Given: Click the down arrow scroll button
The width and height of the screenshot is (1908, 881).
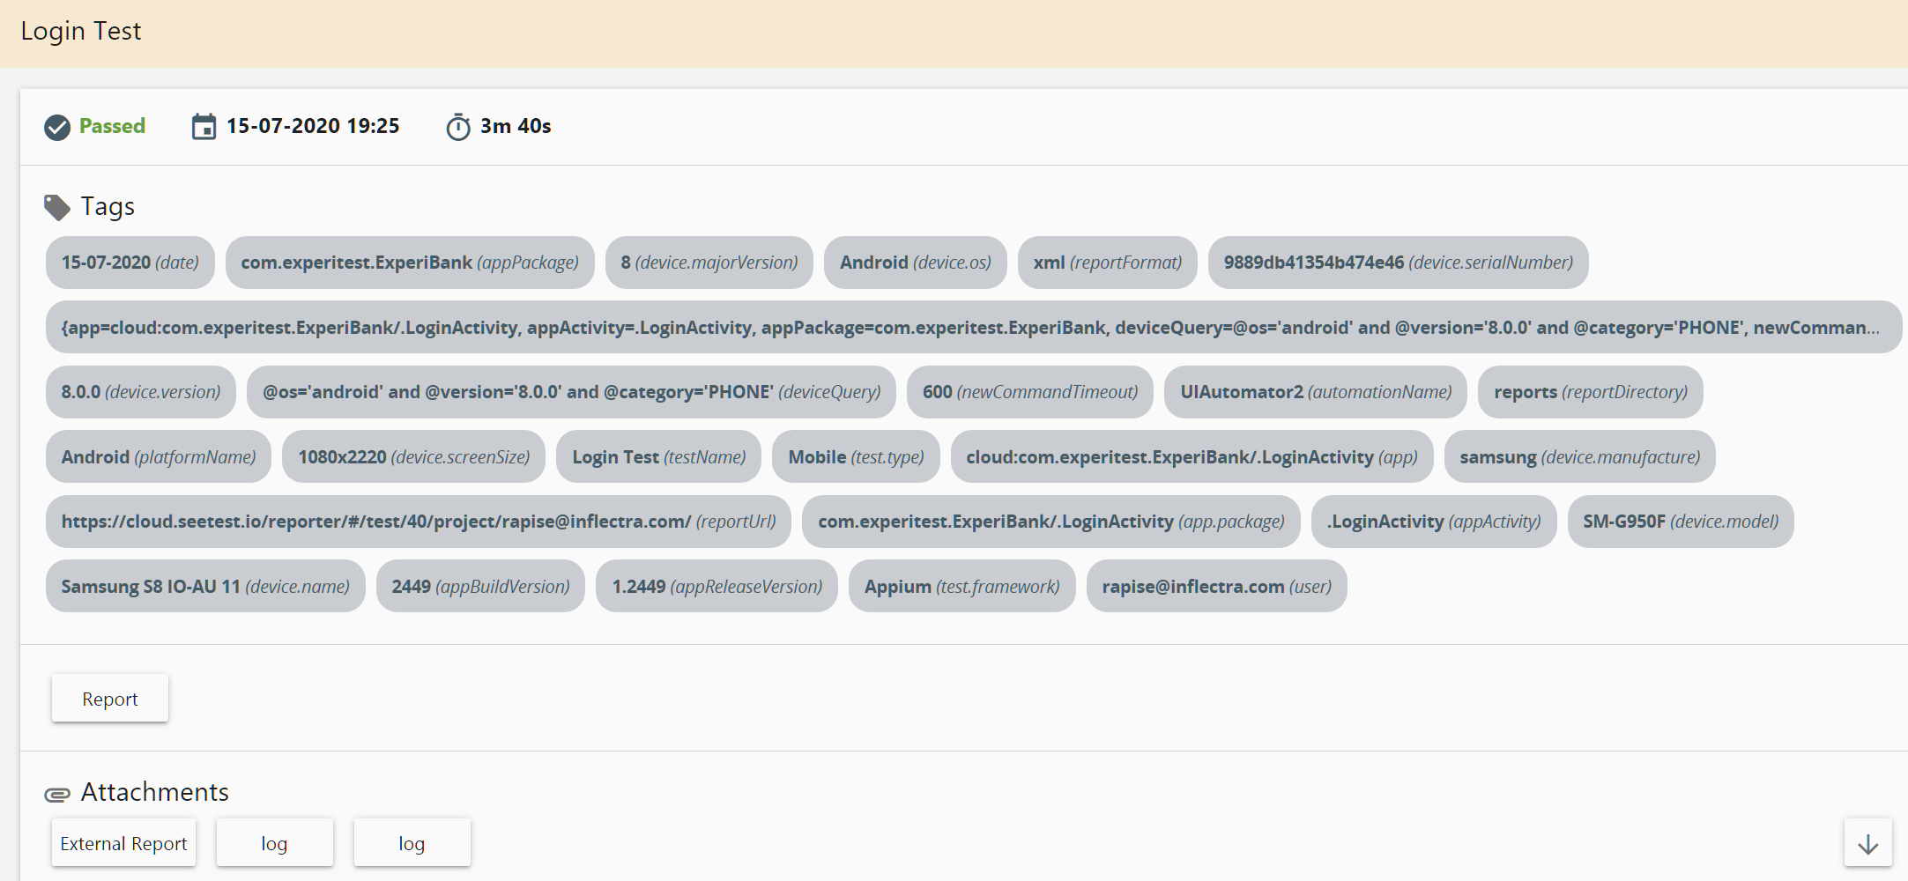Looking at the screenshot, I should click(x=1867, y=843).
